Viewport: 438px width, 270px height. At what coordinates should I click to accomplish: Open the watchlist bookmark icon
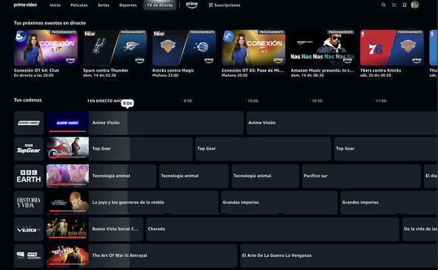[x=404, y=5]
